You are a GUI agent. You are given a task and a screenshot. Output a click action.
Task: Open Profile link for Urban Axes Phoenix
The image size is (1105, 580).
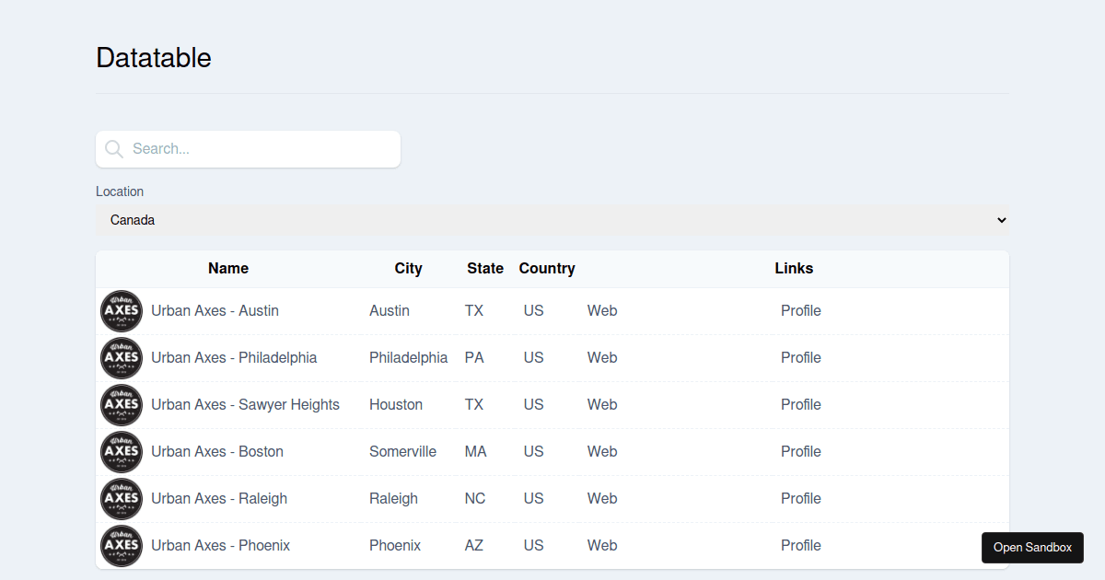pyautogui.click(x=801, y=546)
